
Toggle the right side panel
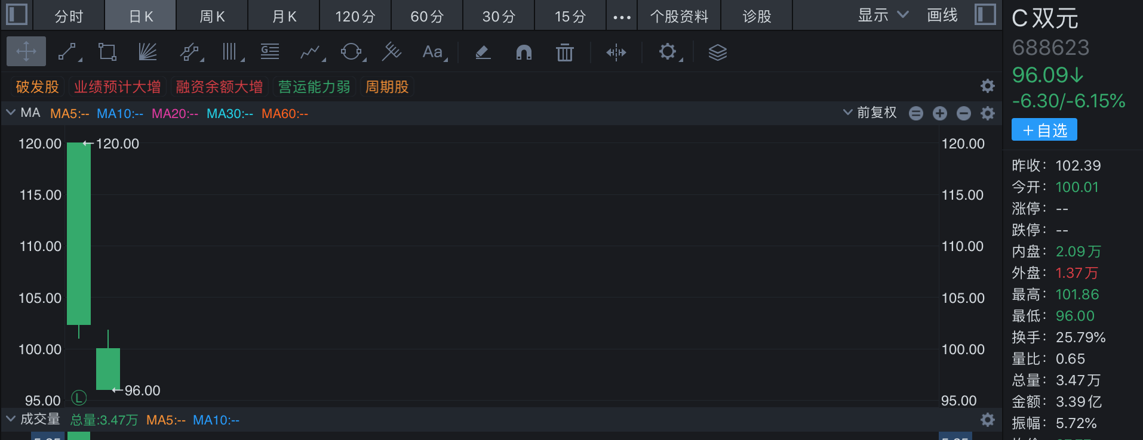point(985,15)
